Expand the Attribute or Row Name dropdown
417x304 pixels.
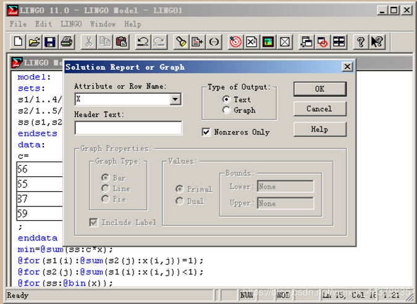(x=175, y=99)
